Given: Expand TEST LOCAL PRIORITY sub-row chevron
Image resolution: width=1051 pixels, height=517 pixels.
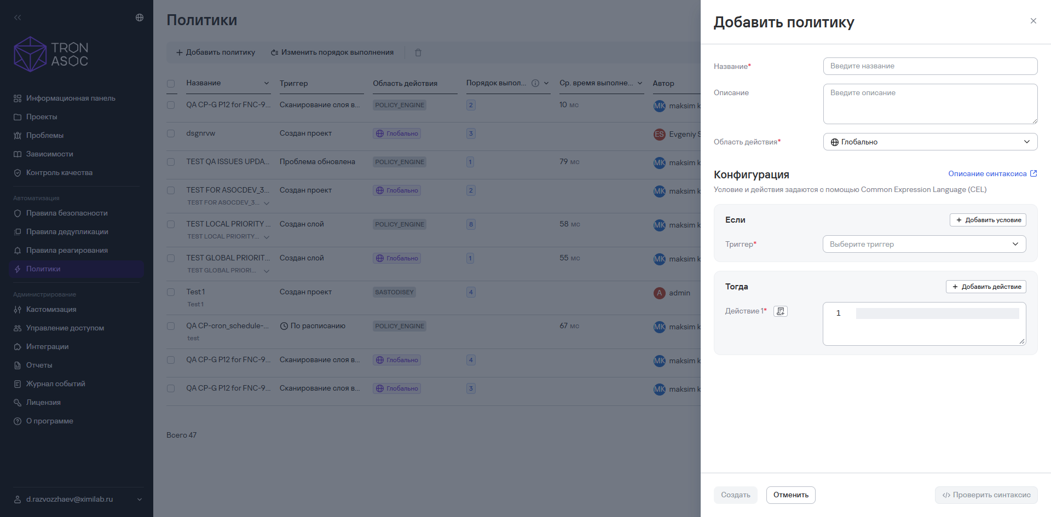Looking at the screenshot, I should (x=267, y=237).
